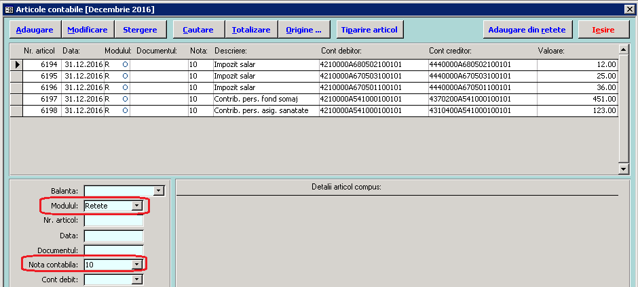
Task: Close the Articole contabile window
Action: tap(628, 9)
